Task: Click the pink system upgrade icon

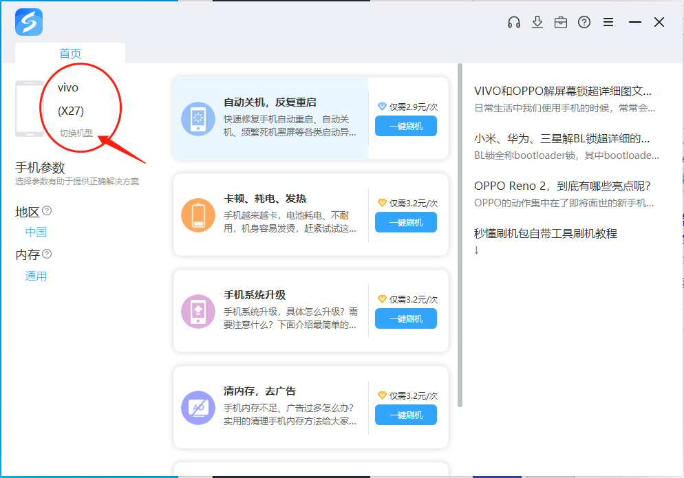Action: pyautogui.click(x=198, y=311)
